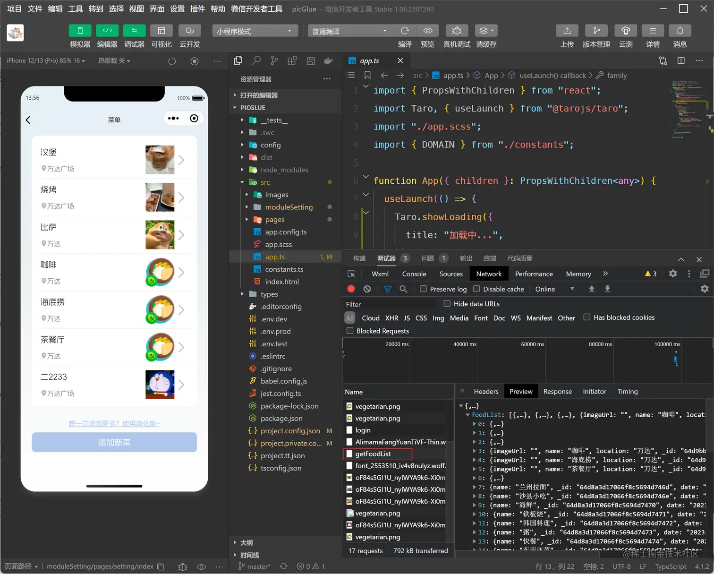Toggle the editor panel button

tap(107, 31)
